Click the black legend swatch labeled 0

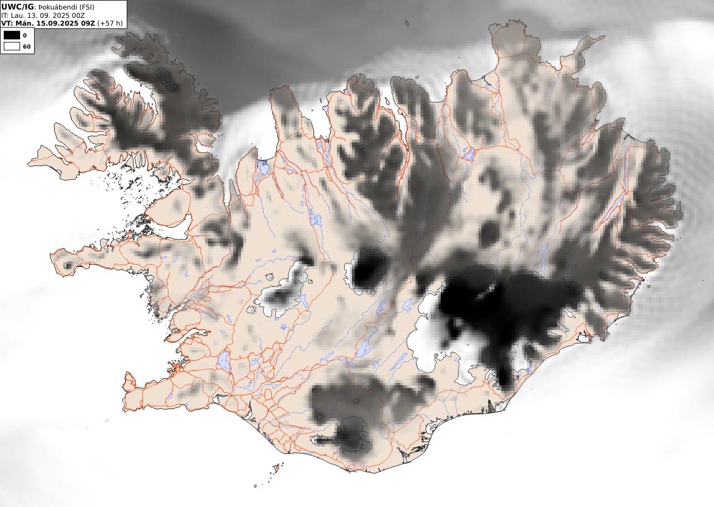point(12,35)
